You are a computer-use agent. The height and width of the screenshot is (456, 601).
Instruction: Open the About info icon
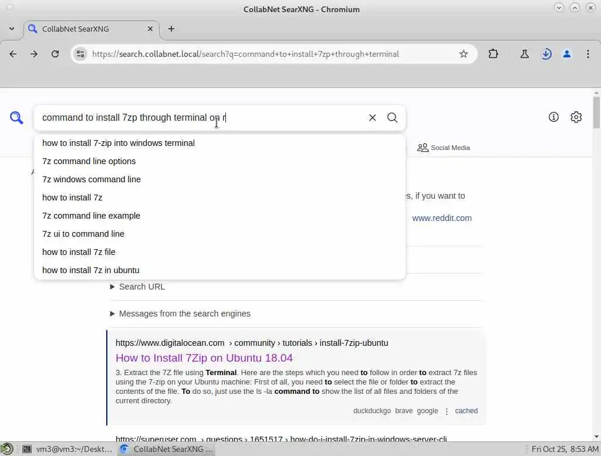(x=553, y=117)
